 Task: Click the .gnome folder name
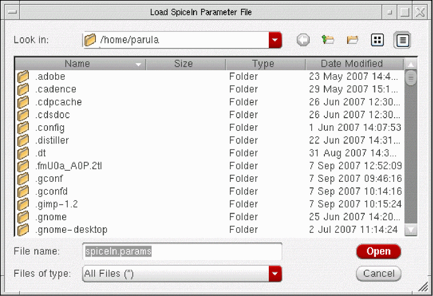pyautogui.click(x=51, y=217)
